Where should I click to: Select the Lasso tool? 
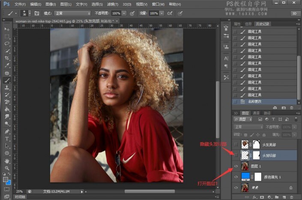(x=7, y=43)
